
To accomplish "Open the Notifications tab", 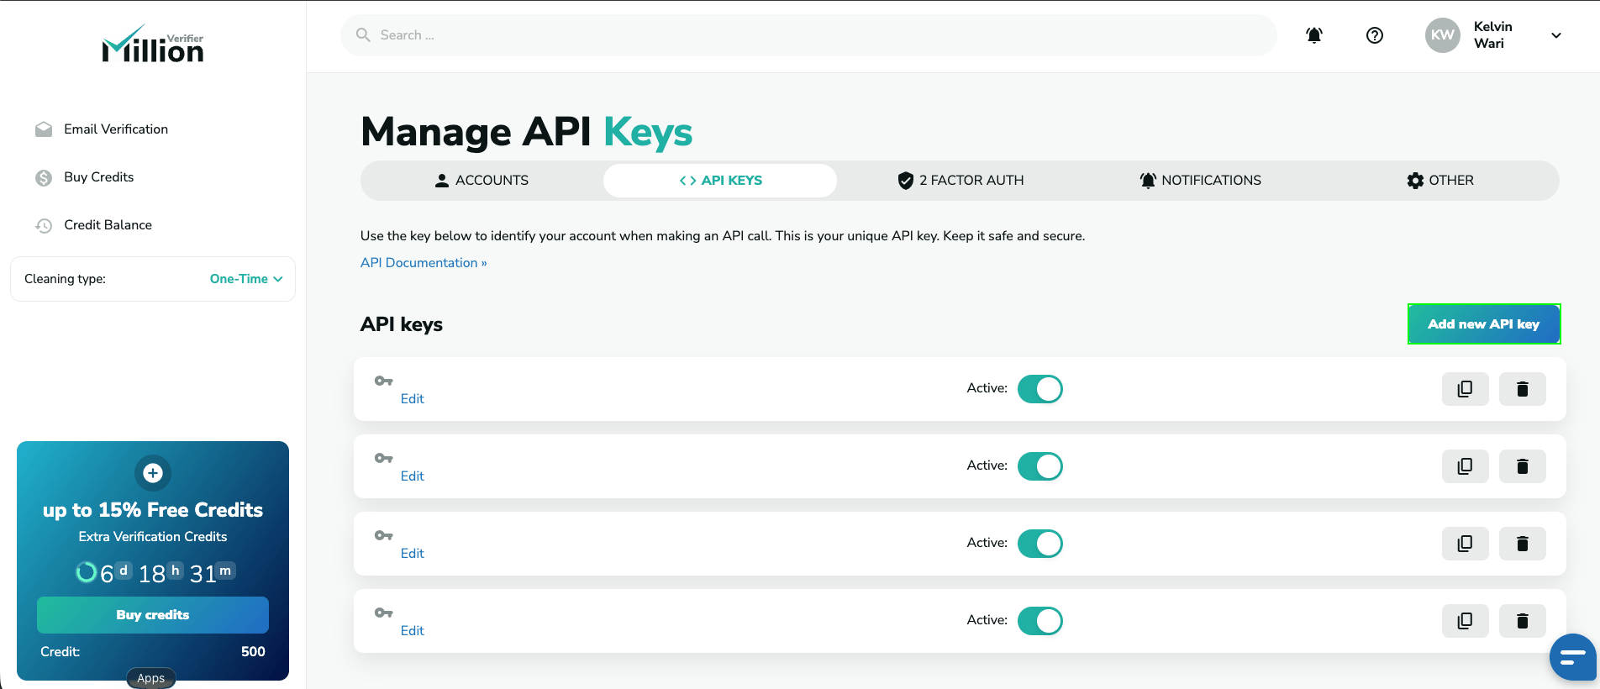I will [x=1200, y=181].
